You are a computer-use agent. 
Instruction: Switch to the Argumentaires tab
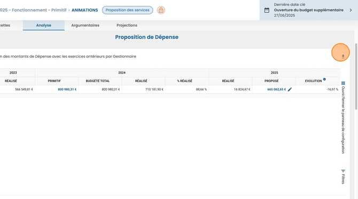pyautogui.click(x=85, y=25)
